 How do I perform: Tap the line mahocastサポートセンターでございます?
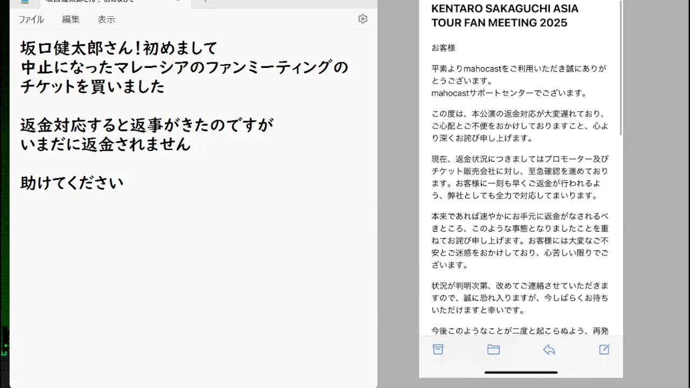point(509,93)
